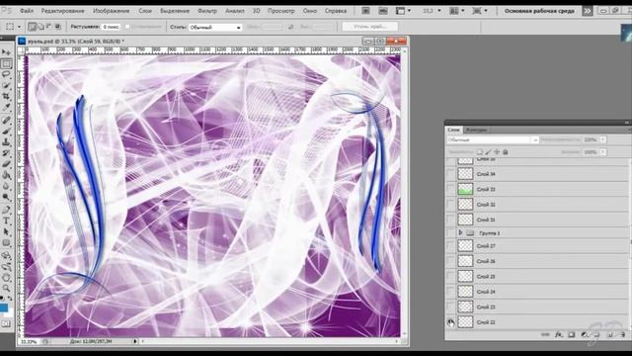Click the delete layer trash icon
The height and width of the screenshot is (356, 632).
coord(623,334)
